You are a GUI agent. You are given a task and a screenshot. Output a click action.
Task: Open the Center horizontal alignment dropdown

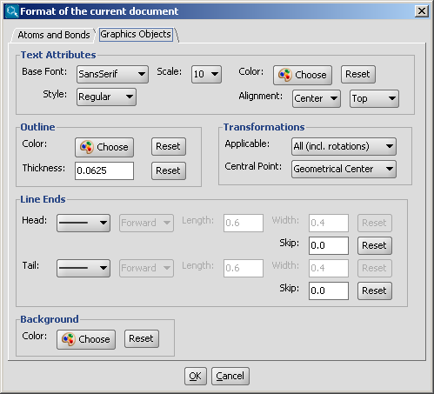click(x=317, y=98)
